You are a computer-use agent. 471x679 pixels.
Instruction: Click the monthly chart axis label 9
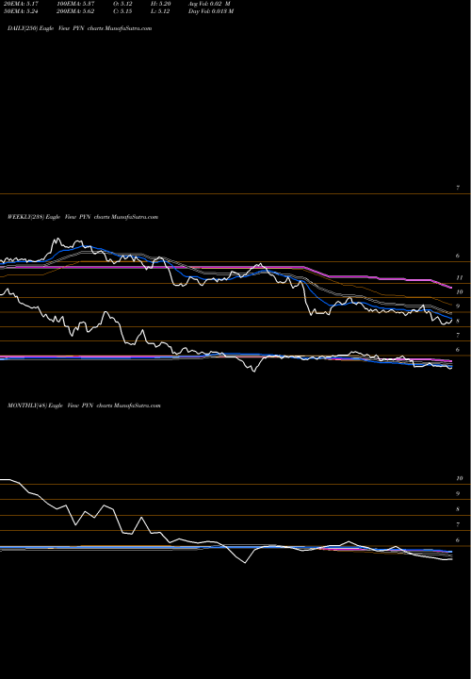pyautogui.click(x=458, y=493)
